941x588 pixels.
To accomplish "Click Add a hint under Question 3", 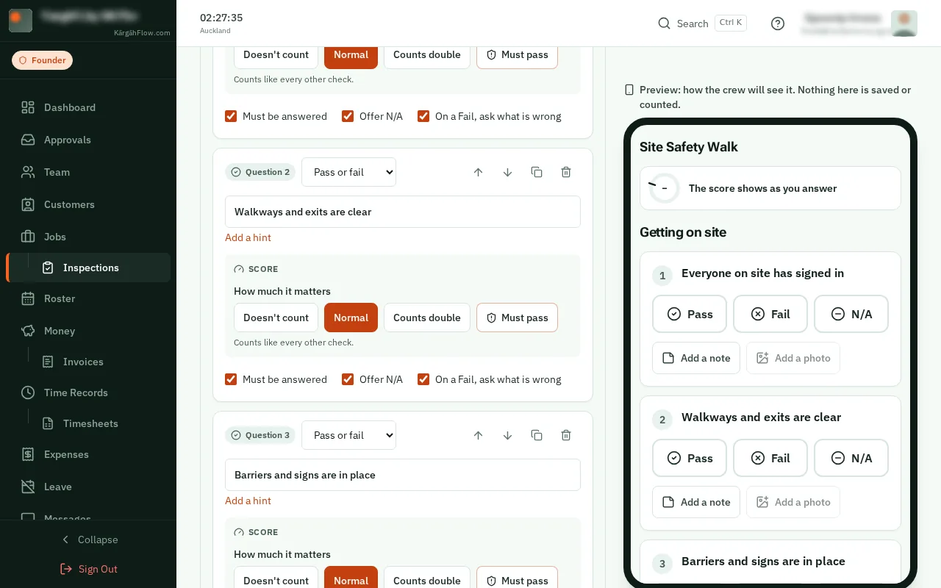I will pos(248,501).
